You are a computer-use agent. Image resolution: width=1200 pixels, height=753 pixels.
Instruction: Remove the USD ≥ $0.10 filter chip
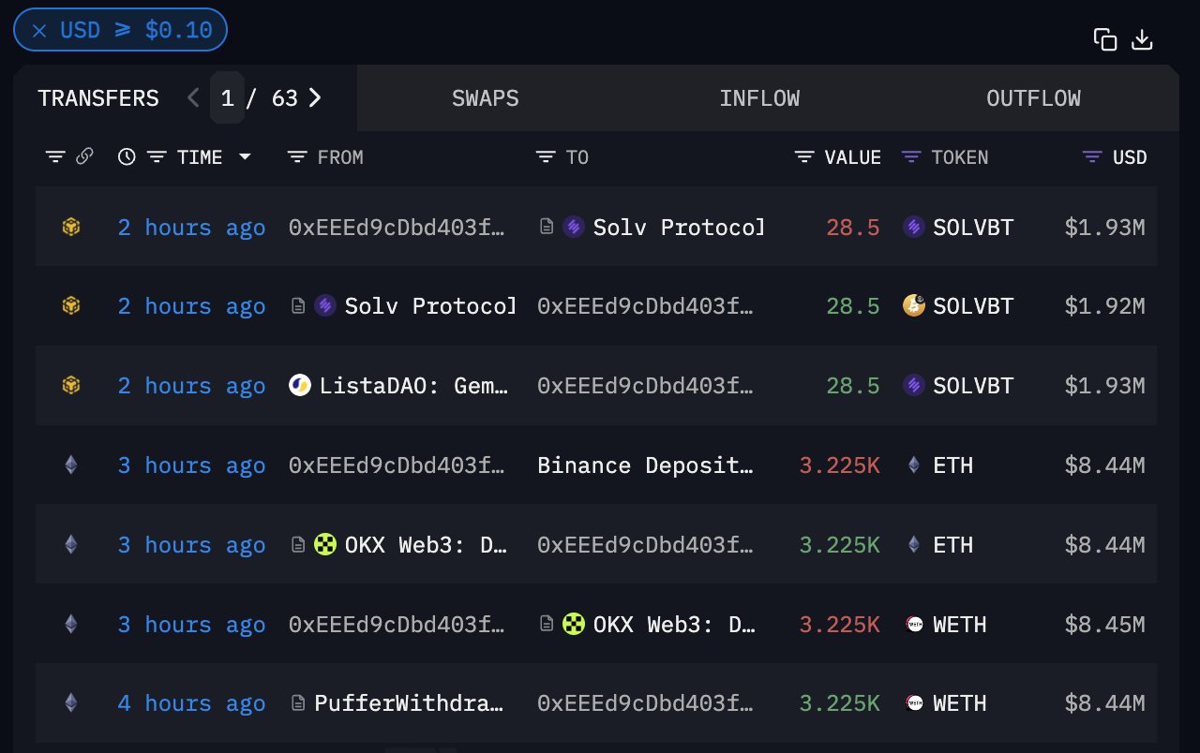[x=39, y=30]
